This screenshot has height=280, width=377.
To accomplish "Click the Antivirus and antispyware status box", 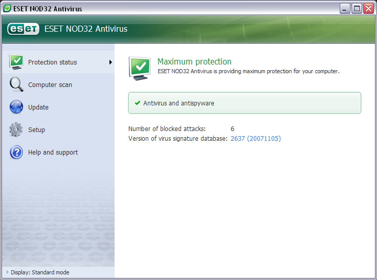I will pyautogui.click(x=245, y=103).
